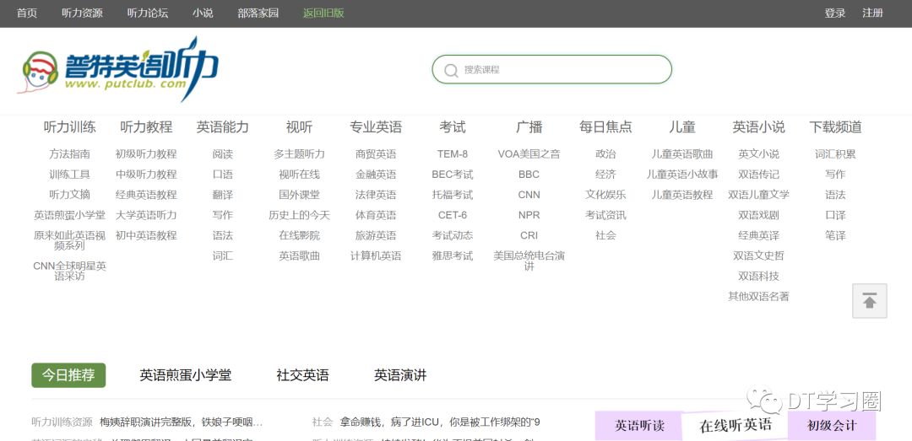Open the 英语小说 category heading
This screenshot has height=441, width=912.
[758, 127]
